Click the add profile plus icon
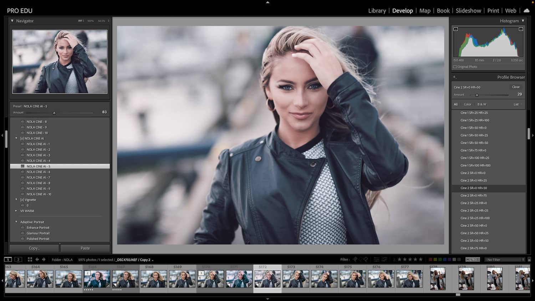Screen dimensions: 535x301 (454, 77)
